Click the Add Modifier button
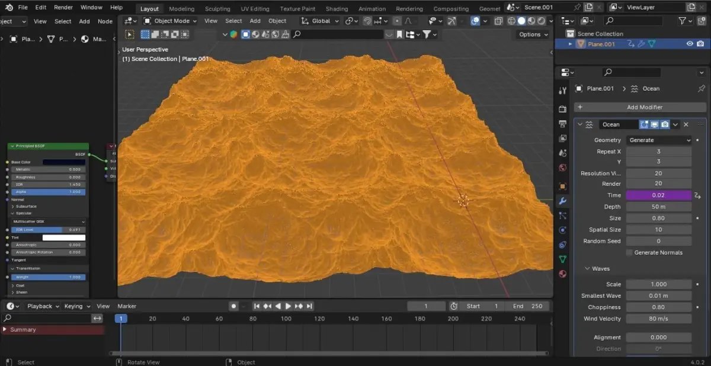Screen dimensions: 711x366 (640, 107)
